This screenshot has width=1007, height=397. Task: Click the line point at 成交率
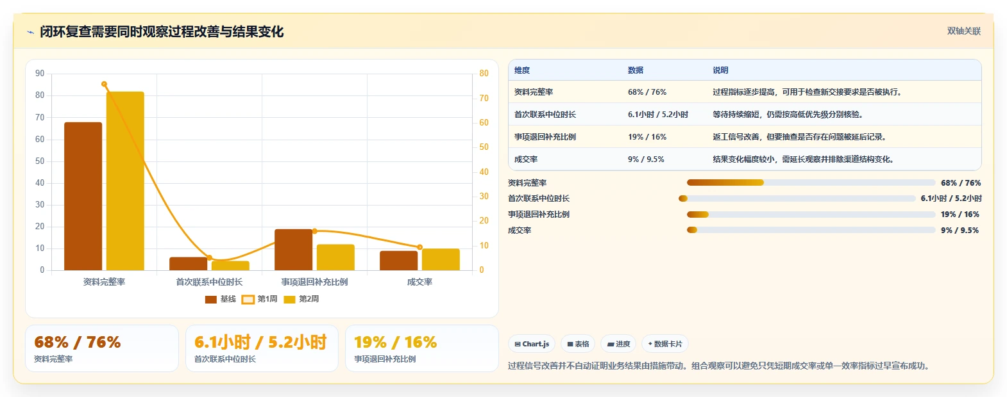point(419,247)
